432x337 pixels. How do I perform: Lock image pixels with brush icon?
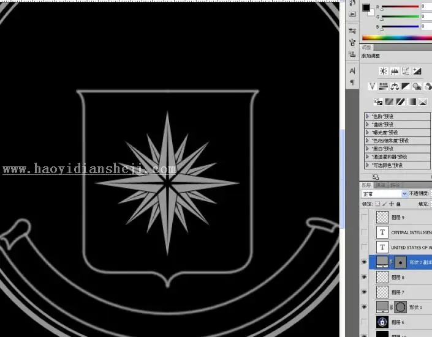coord(385,204)
